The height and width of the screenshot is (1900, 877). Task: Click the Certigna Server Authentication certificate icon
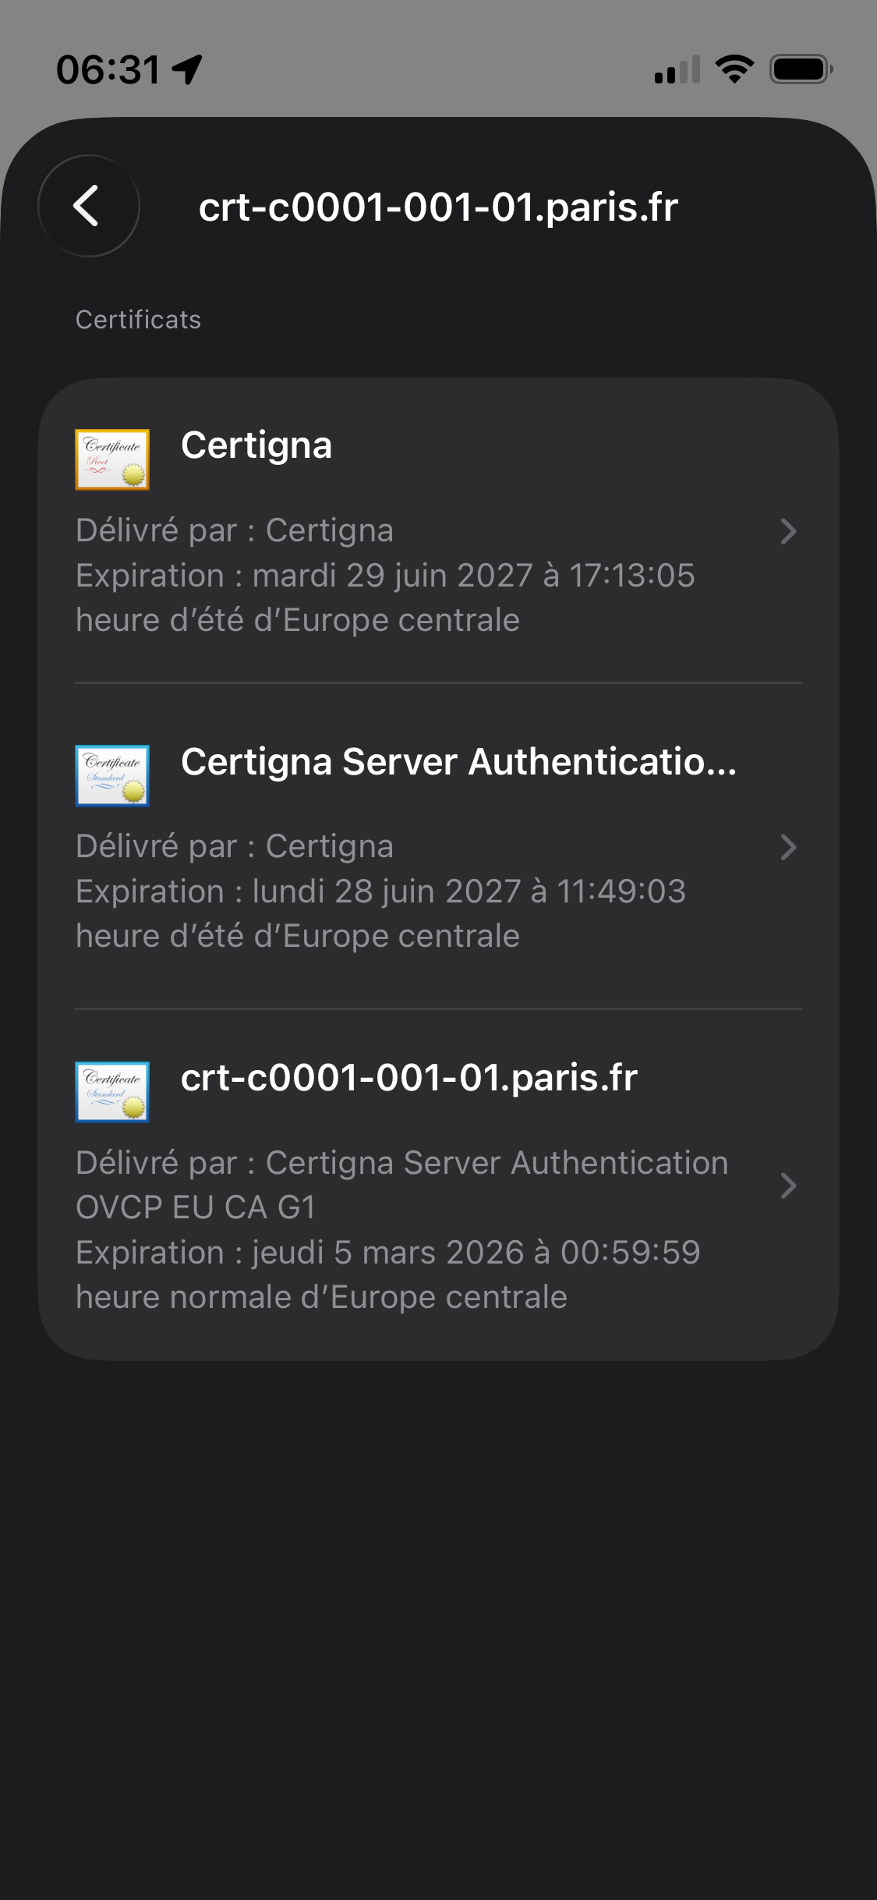click(112, 775)
